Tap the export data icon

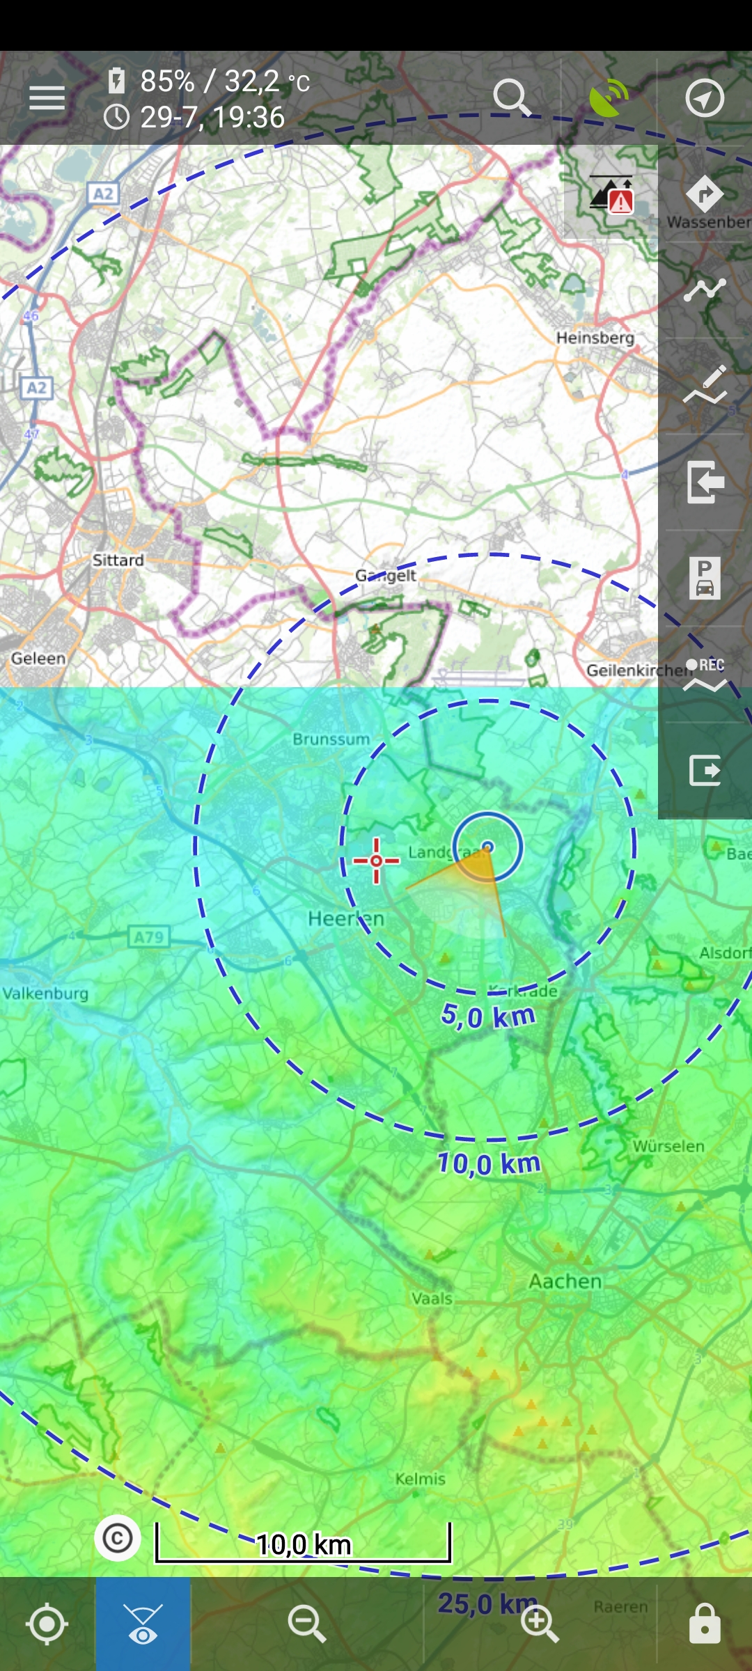point(705,770)
